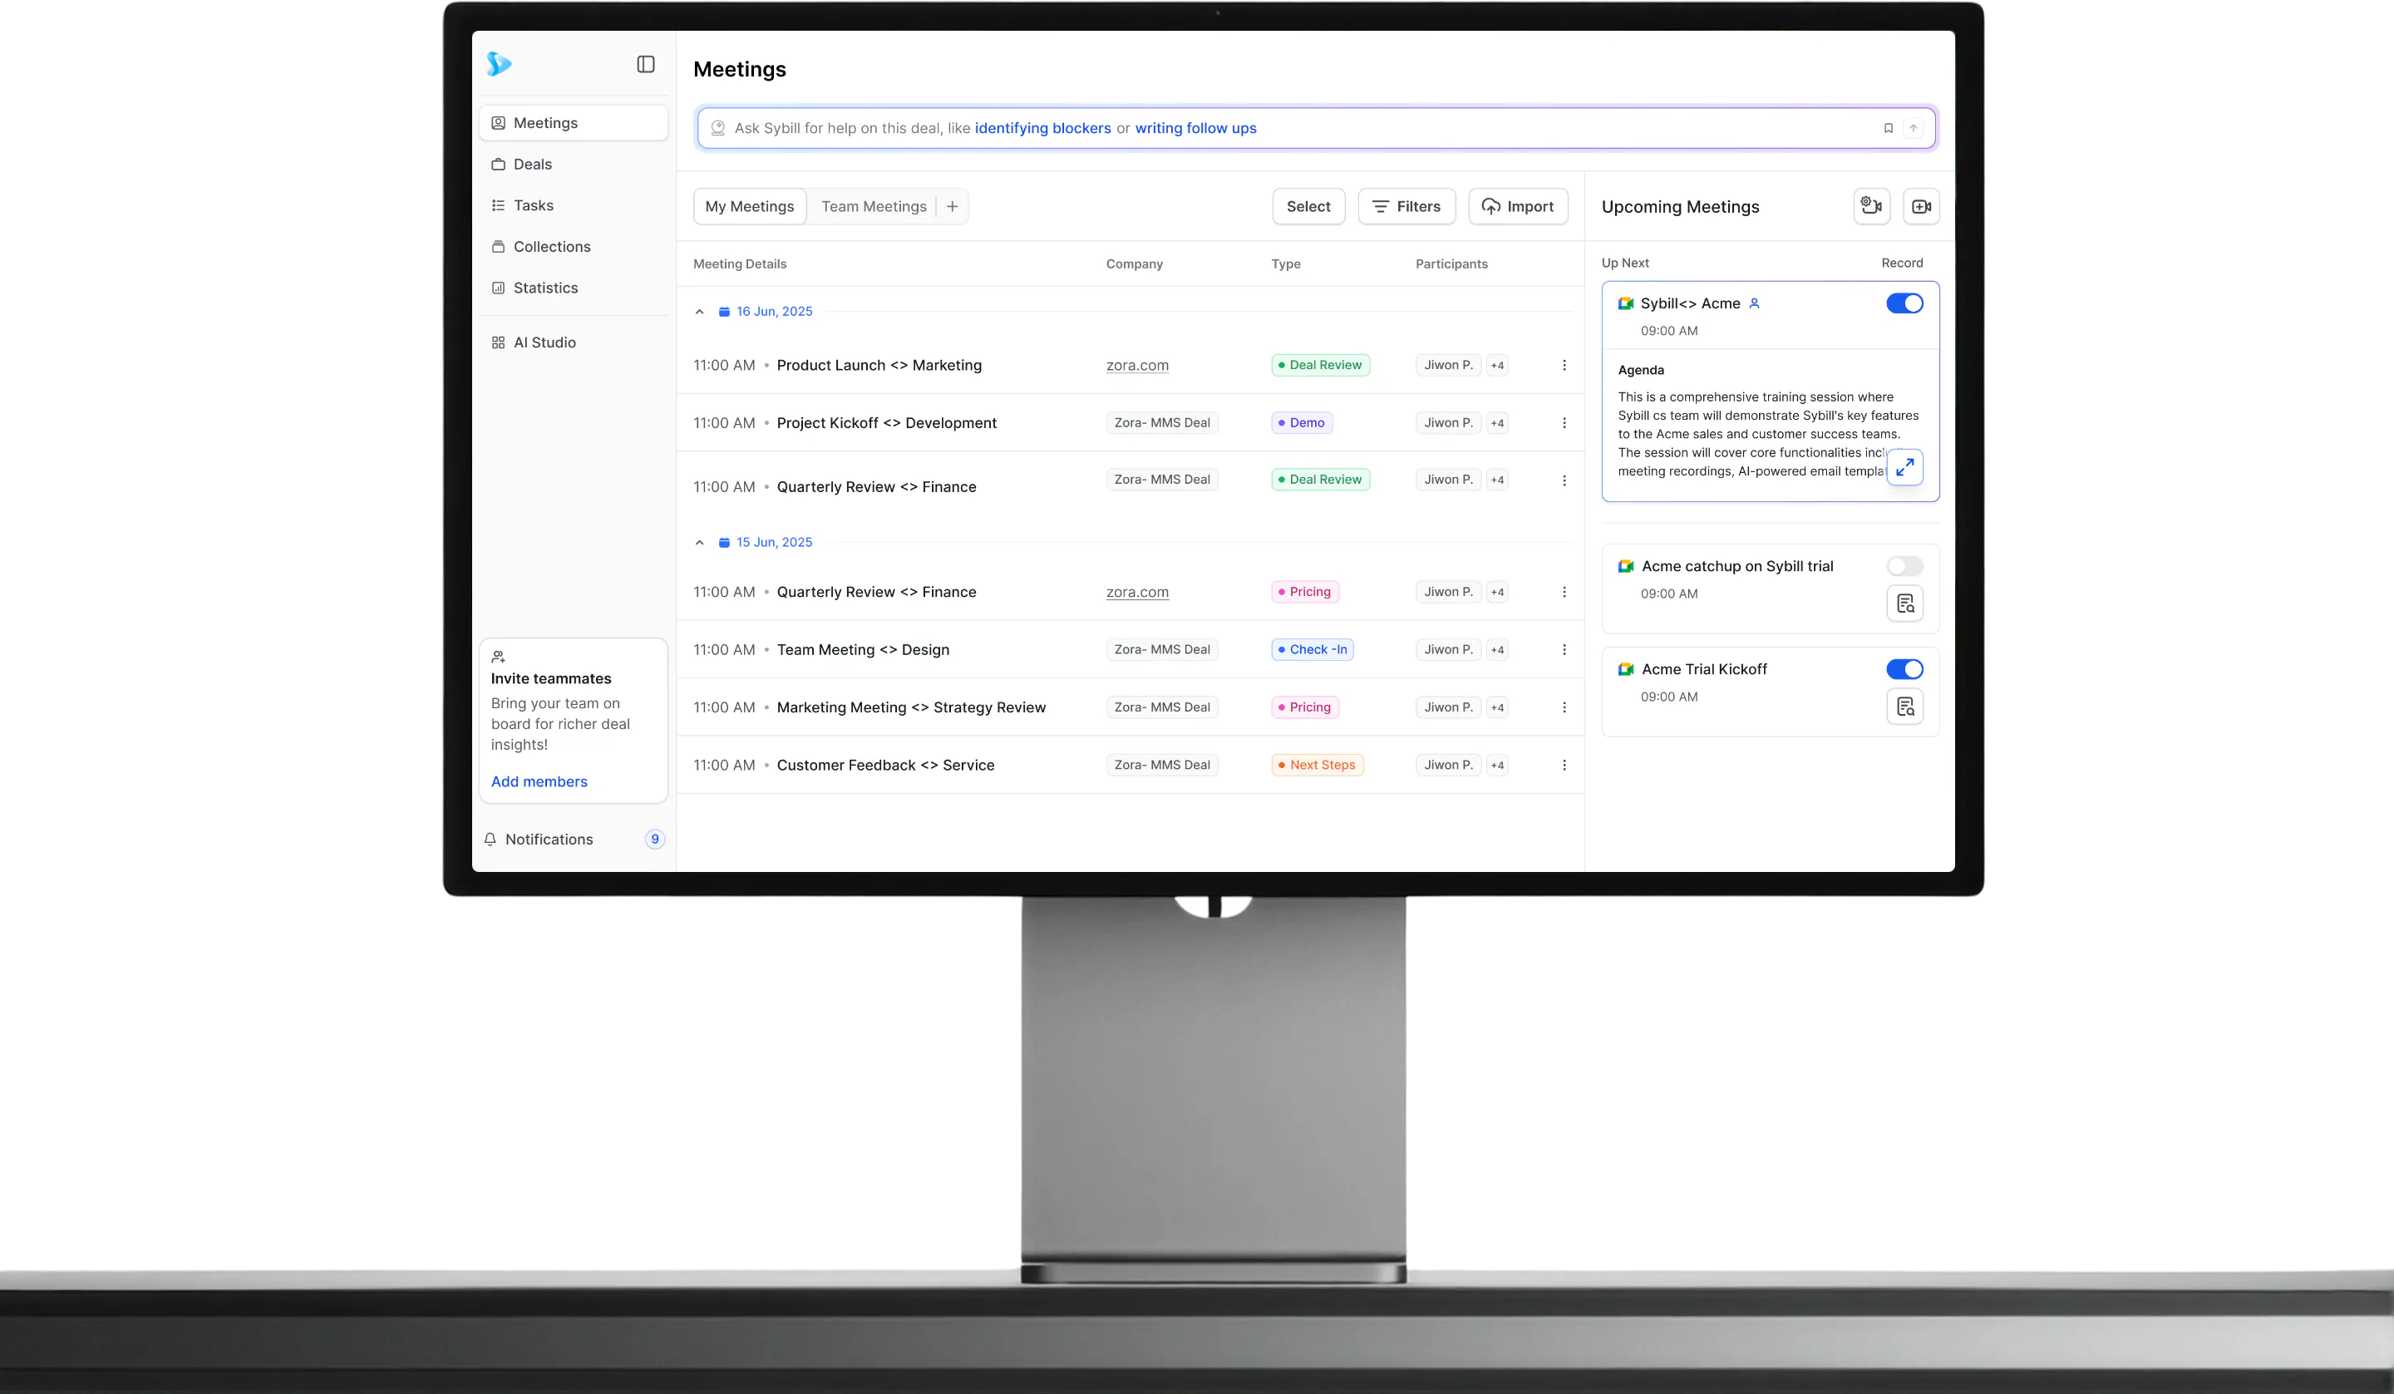Switch to the Team Meetings tab
This screenshot has height=1394, width=2394.
(874, 206)
